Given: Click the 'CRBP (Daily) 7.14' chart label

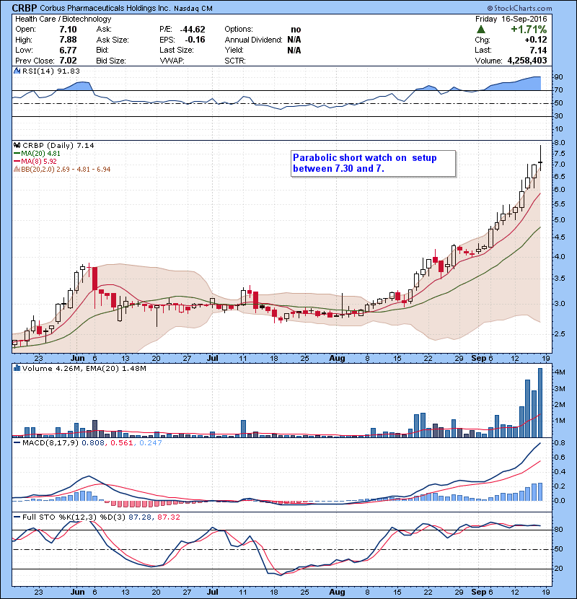Looking at the screenshot, I should [58, 145].
